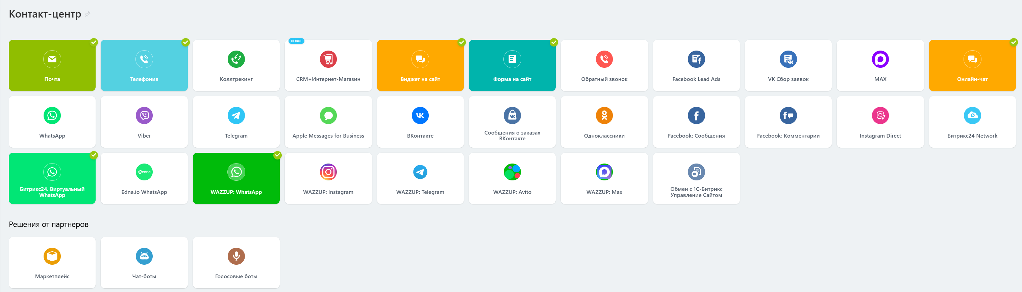Image resolution: width=1022 pixels, height=292 pixels.
Task: Open Facebook: Сообщения icon
Action: click(x=696, y=116)
